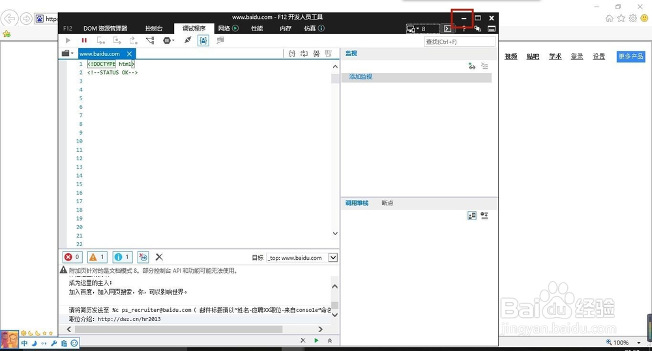Image resolution: width=652 pixels, height=351 pixels.
Task: Click the IE tools gear icon
Action: pyautogui.click(x=633, y=18)
